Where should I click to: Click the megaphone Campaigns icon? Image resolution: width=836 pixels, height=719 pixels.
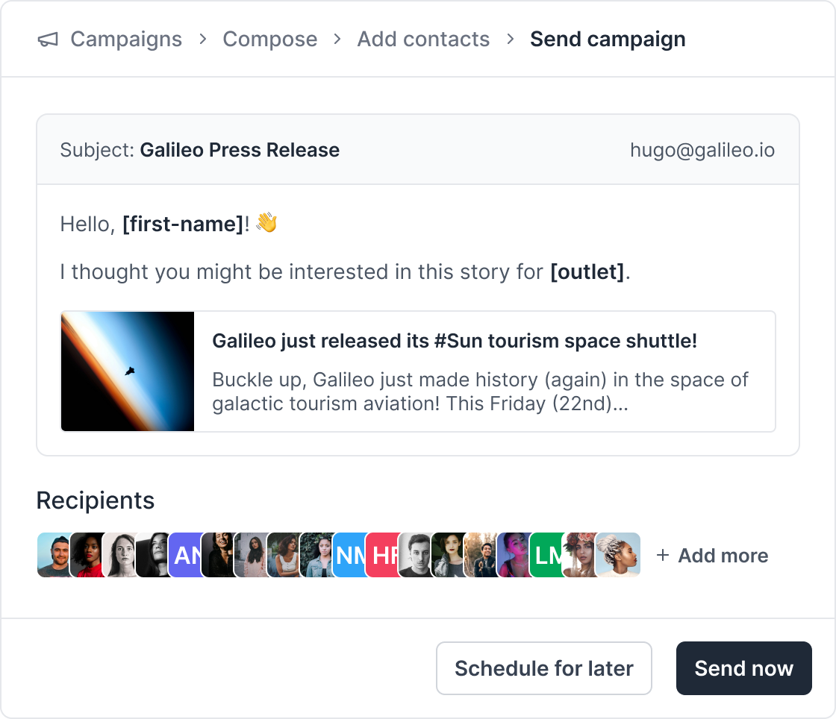[x=48, y=40]
